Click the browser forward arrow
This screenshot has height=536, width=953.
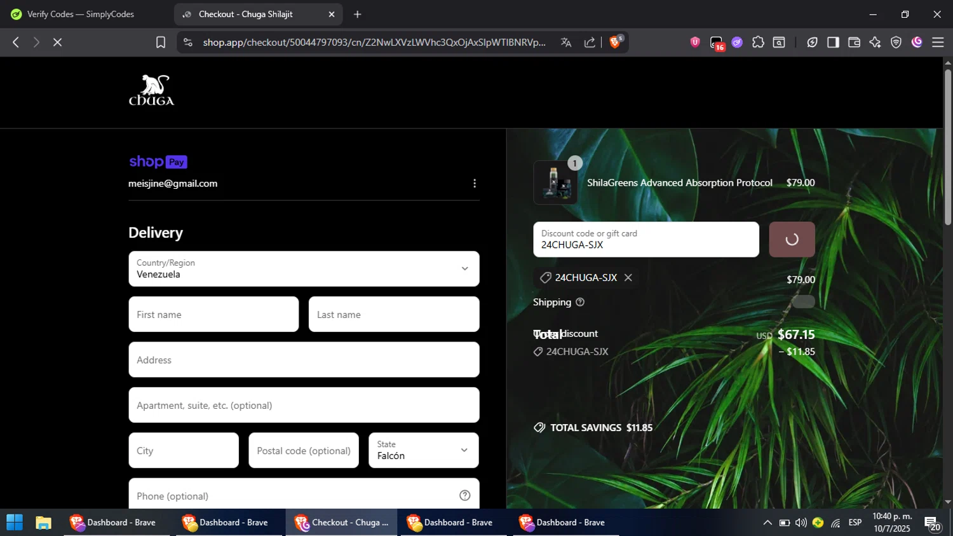click(x=36, y=42)
